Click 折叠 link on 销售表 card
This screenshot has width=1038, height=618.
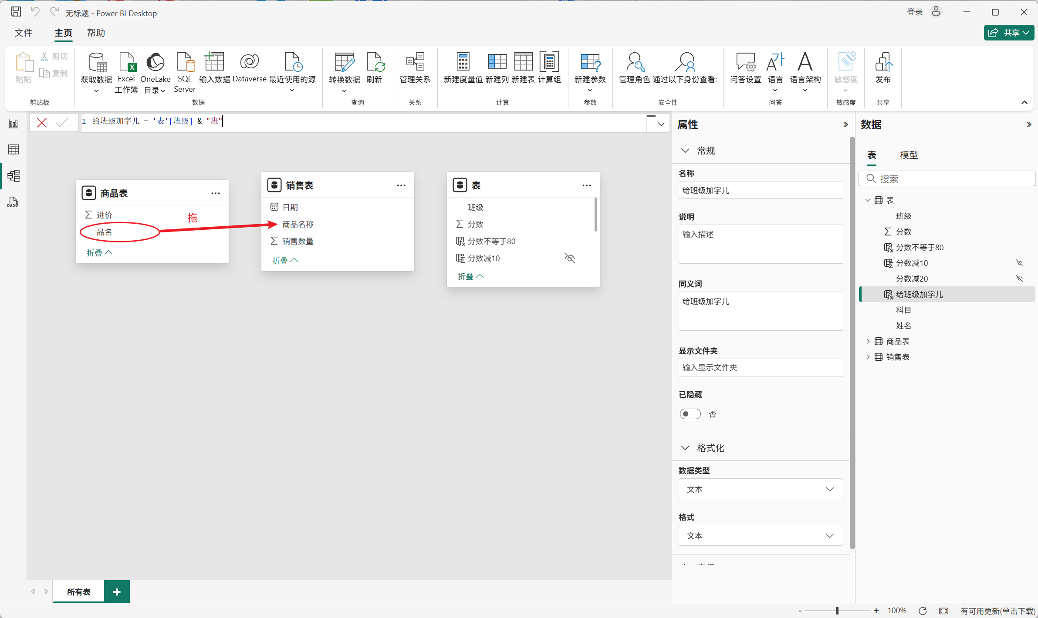click(285, 261)
